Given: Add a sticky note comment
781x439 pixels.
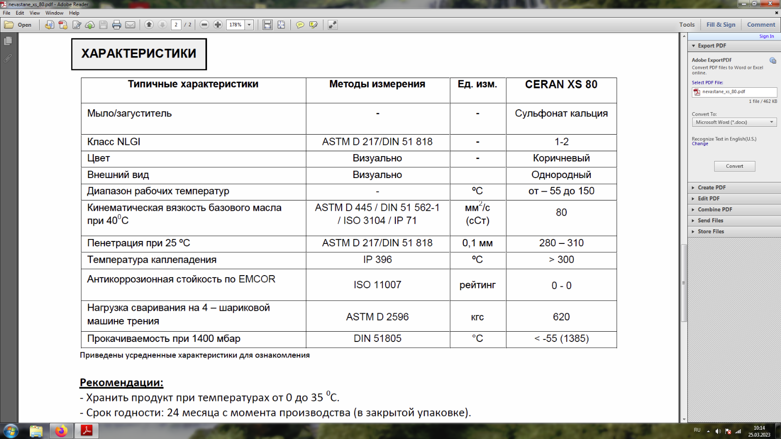Looking at the screenshot, I should [x=300, y=25].
